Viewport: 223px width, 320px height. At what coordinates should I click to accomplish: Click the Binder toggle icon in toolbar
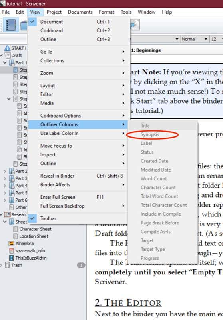(x=11, y=25)
